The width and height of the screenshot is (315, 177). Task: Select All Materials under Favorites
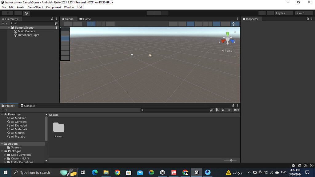[19, 129]
